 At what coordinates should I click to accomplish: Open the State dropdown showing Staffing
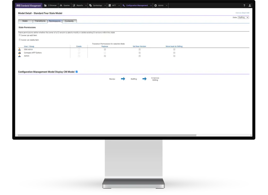(243, 17)
